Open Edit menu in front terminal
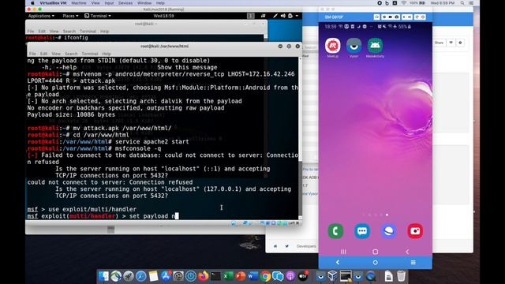The image size is (505, 284). click(x=44, y=54)
